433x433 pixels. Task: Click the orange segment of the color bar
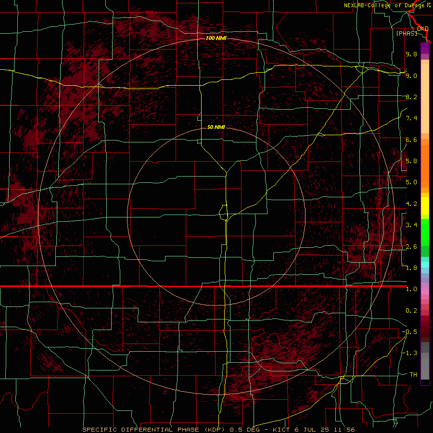point(425,166)
